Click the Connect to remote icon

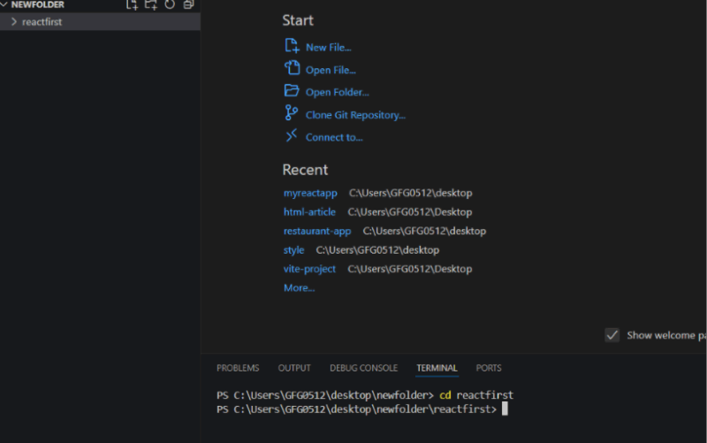(x=292, y=135)
